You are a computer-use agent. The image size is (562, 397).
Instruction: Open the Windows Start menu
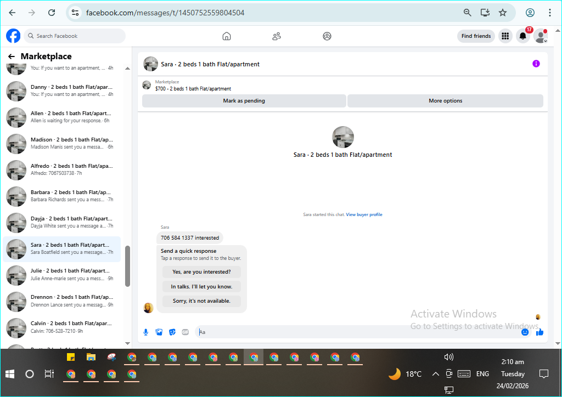tap(10, 374)
